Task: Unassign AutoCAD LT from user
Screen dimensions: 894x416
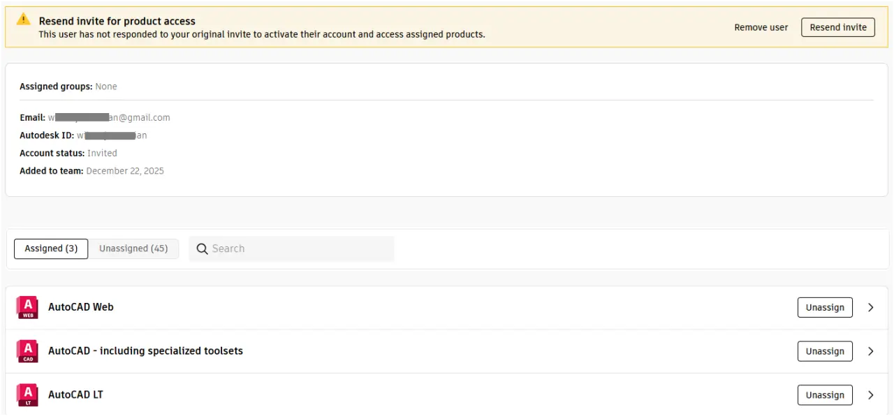Action: (825, 395)
